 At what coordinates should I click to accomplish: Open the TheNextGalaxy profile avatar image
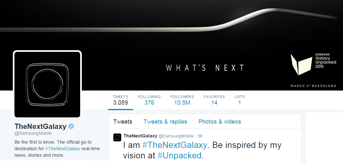click(47, 85)
